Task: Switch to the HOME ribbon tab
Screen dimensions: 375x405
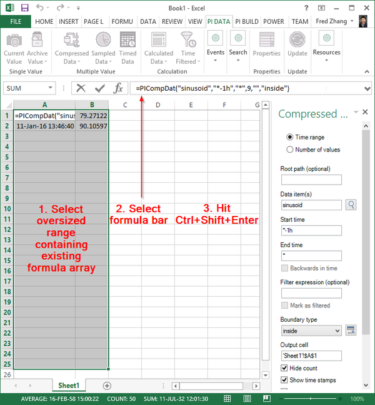Action: [x=44, y=21]
